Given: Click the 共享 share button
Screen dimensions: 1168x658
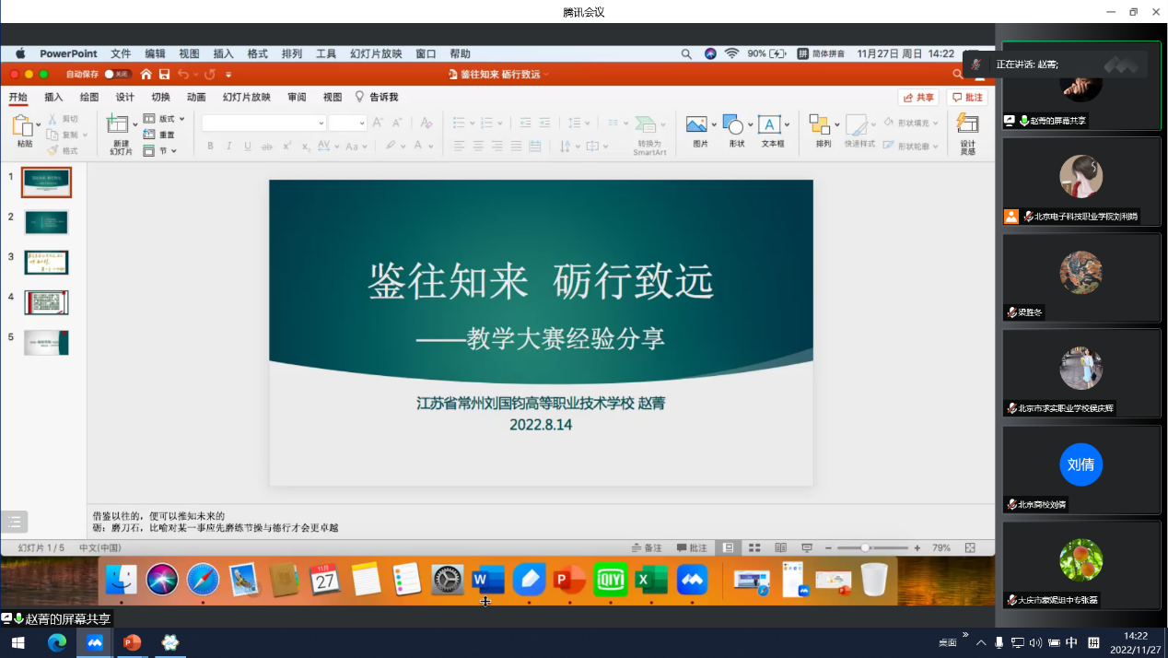Looking at the screenshot, I should [x=918, y=97].
